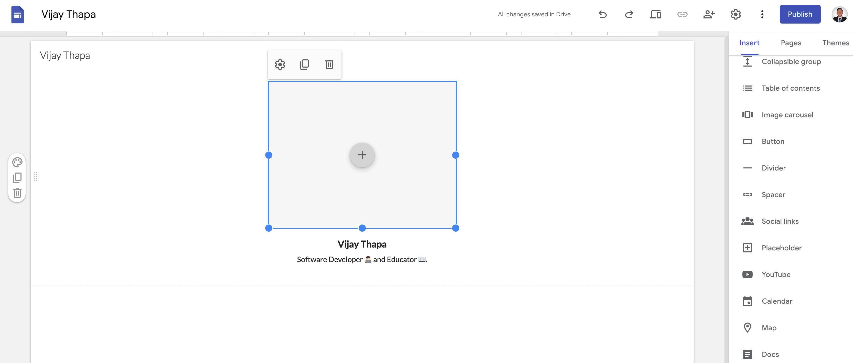Screen dimensions: 853x363
Task: Switch to the Insert tab
Action: [x=749, y=43]
